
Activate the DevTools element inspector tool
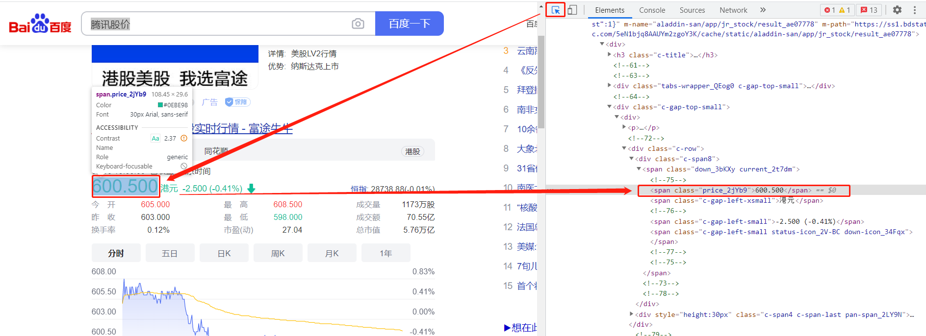(555, 10)
